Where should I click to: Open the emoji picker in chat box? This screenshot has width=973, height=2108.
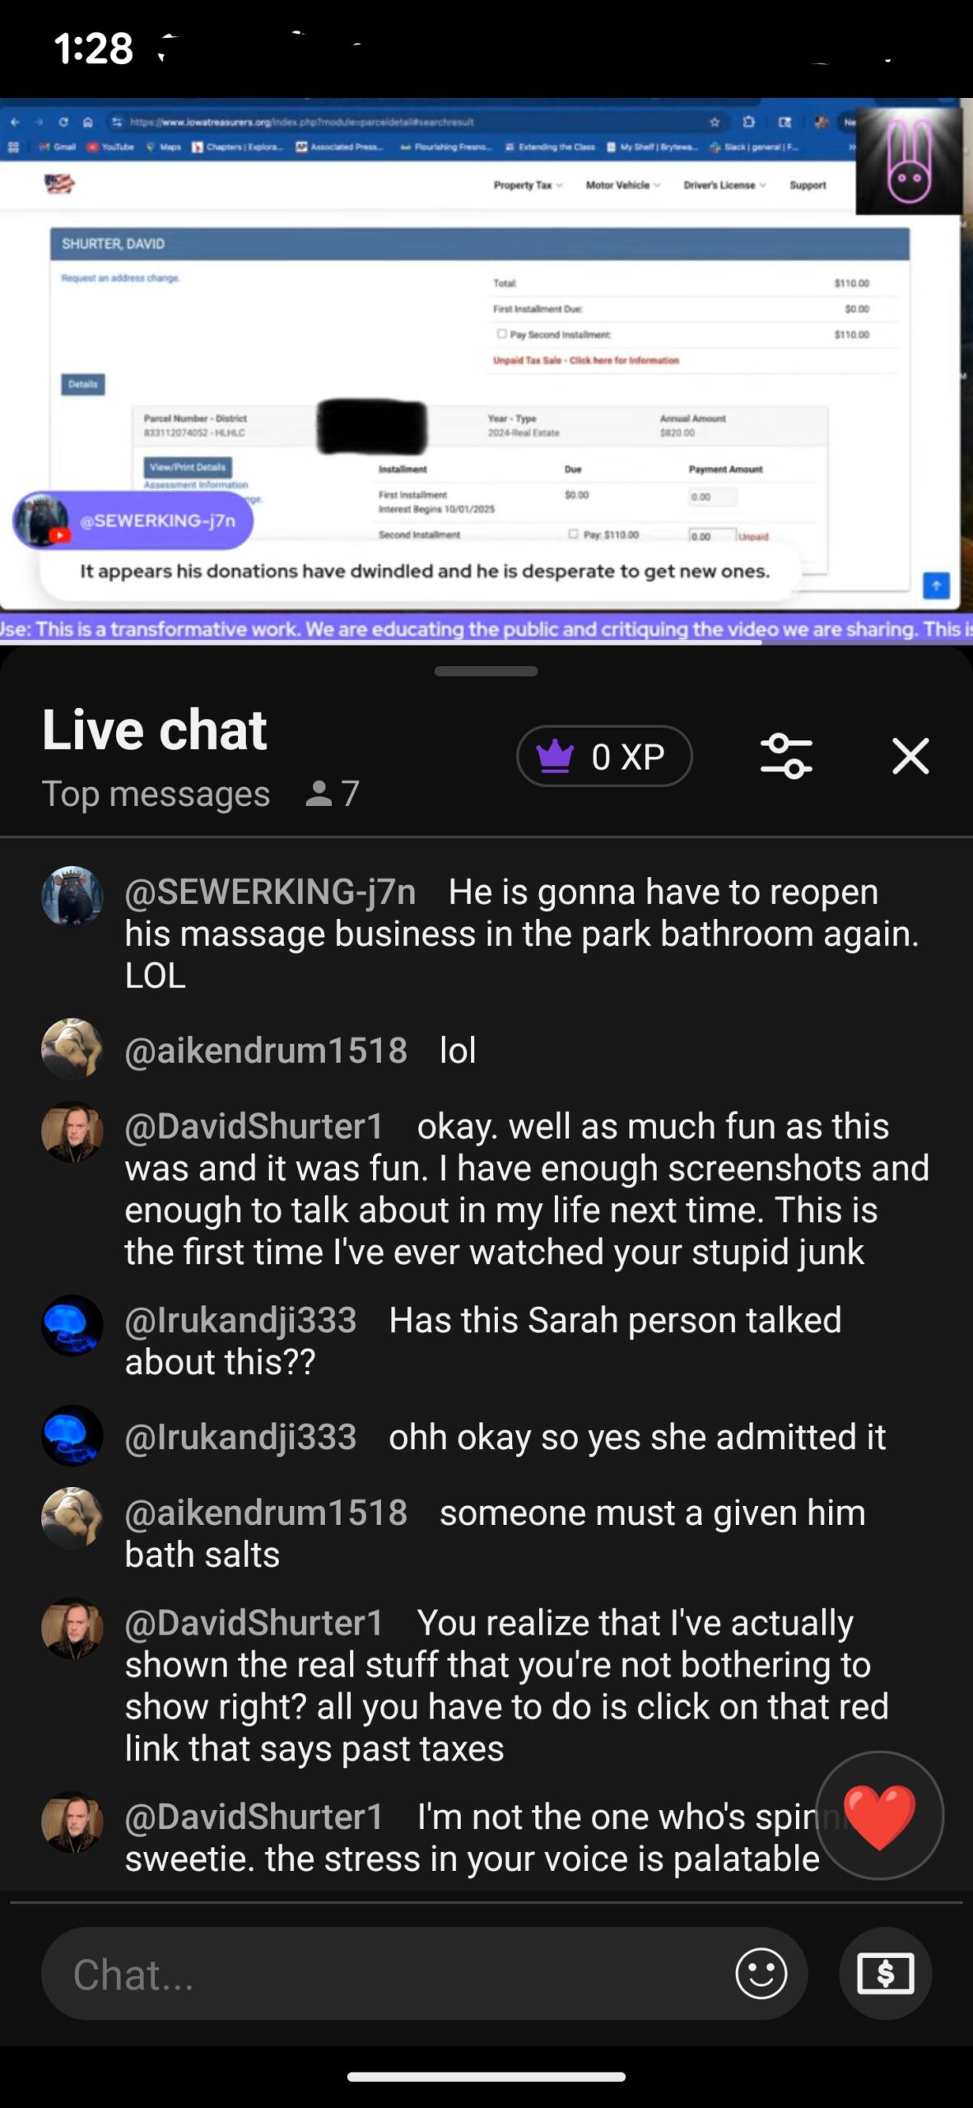pos(761,1973)
